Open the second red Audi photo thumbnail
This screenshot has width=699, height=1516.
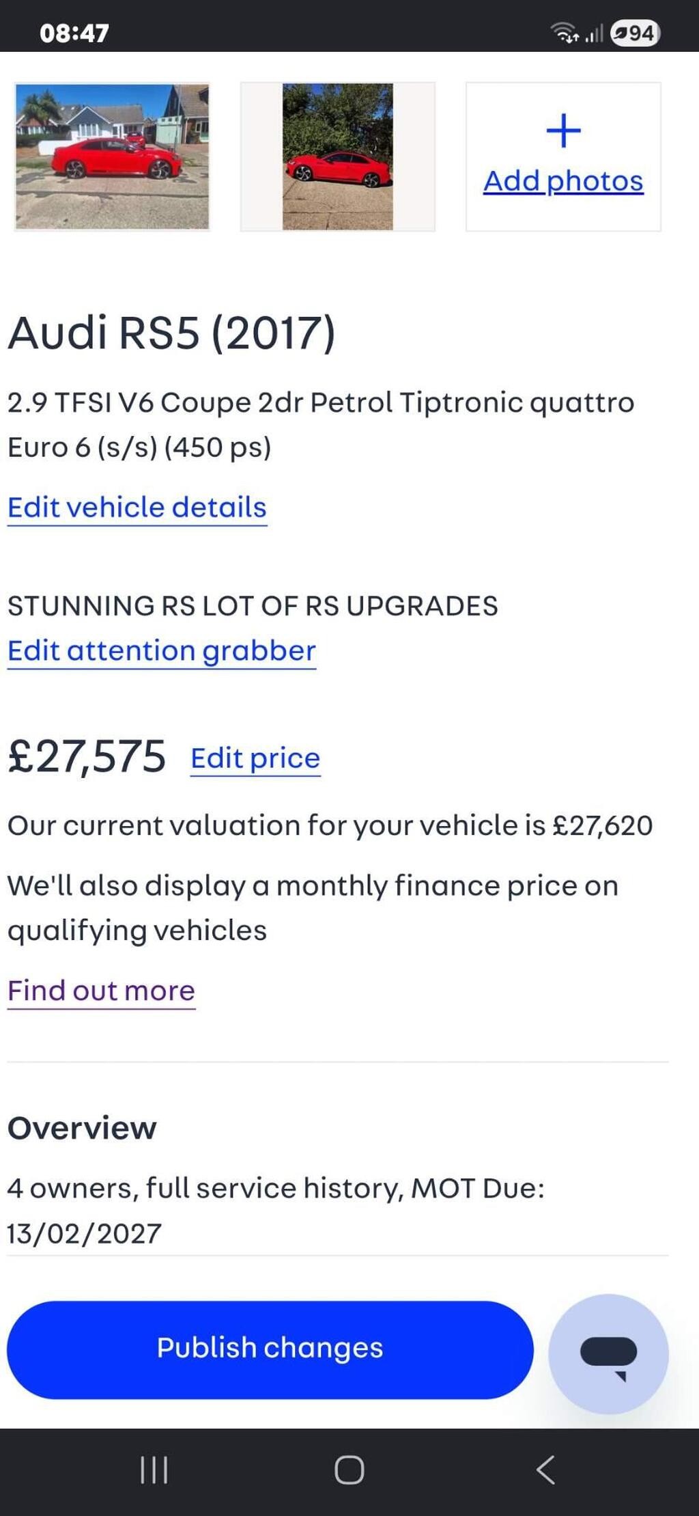tap(338, 156)
